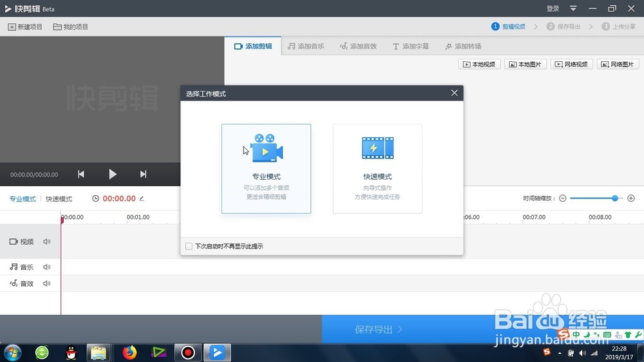The width and height of the screenshot is (644, 362).
Task: Click 本地图片 local picture button
Action: pyautogui.click(x=526, y=64)
